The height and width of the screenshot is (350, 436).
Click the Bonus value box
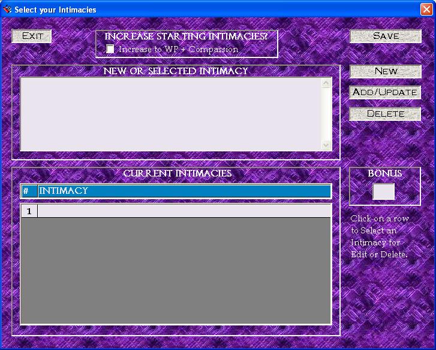click(x=383, y=191)
